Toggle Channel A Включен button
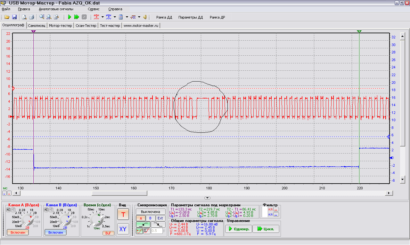Viewport: 410px width, 245px height. [18, 233]
